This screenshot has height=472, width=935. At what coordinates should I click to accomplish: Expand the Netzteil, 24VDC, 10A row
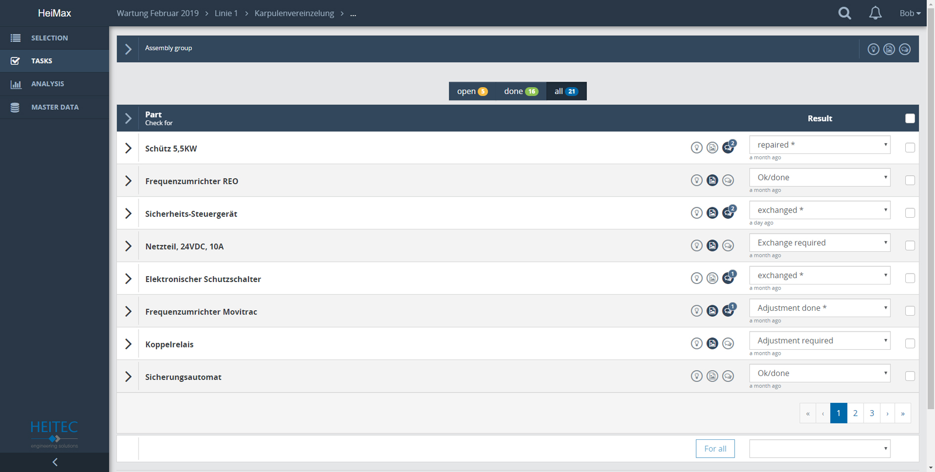[128, 246]
